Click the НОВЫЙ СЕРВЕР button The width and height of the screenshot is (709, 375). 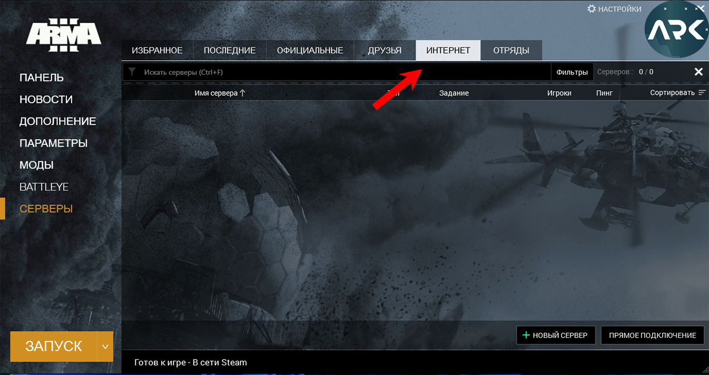pyautogui.click(x=556, y=335)
